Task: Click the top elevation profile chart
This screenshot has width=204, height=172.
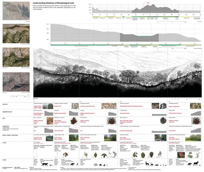Action: tap(146, 9)
